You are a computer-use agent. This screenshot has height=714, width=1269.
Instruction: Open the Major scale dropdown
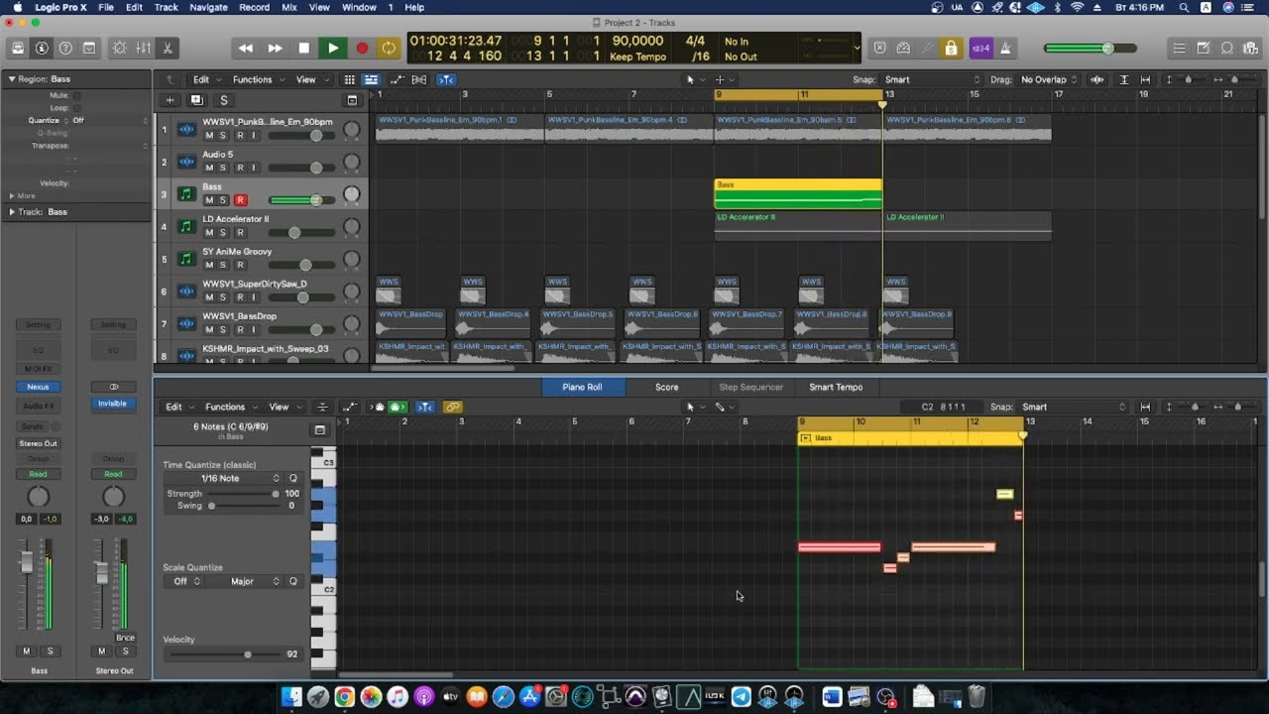246,581
